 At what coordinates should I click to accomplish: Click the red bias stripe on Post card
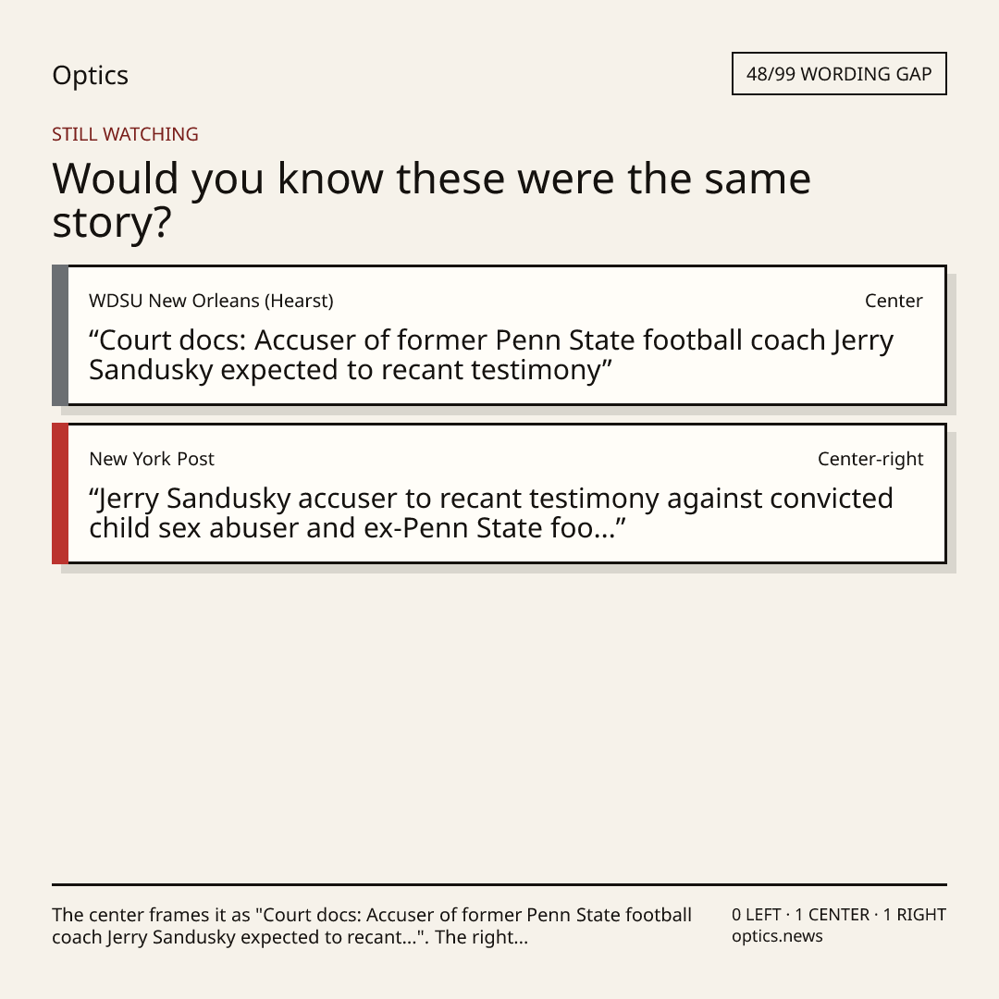60,493
